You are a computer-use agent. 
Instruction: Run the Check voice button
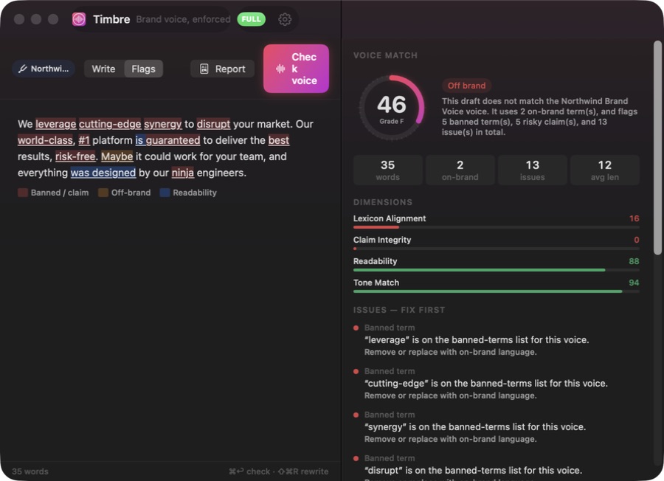[296, 69]
